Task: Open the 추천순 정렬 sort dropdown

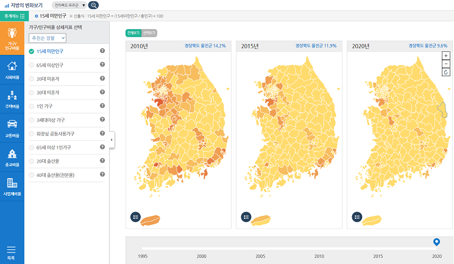Action: pyautogui.click(x=47, y=38)
